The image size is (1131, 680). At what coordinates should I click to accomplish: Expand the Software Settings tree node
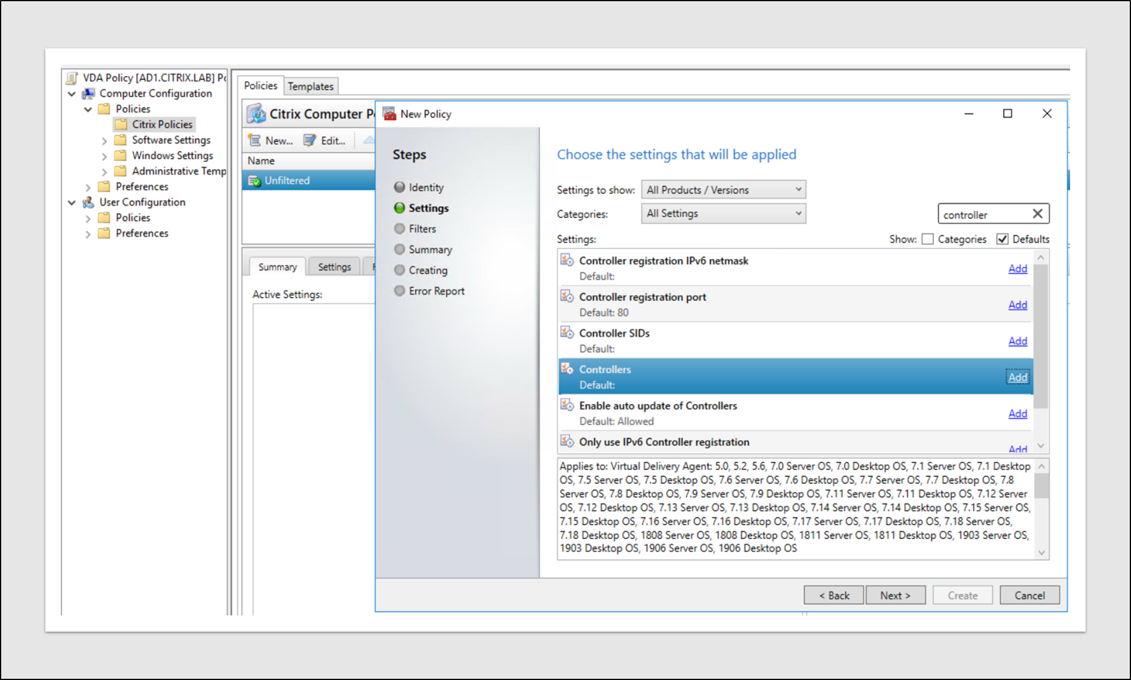coord(105,140)
